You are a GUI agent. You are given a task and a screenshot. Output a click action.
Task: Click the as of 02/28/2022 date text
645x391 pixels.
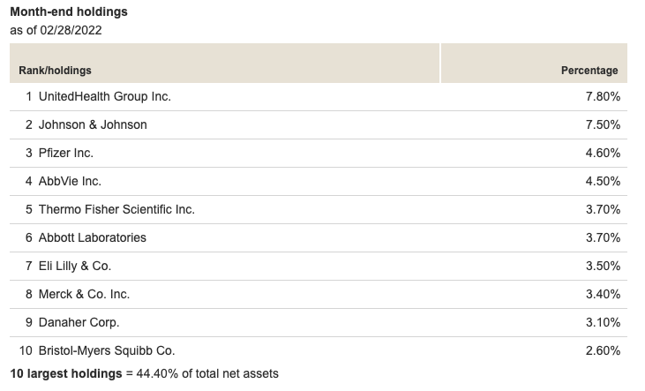coord(56,31)
